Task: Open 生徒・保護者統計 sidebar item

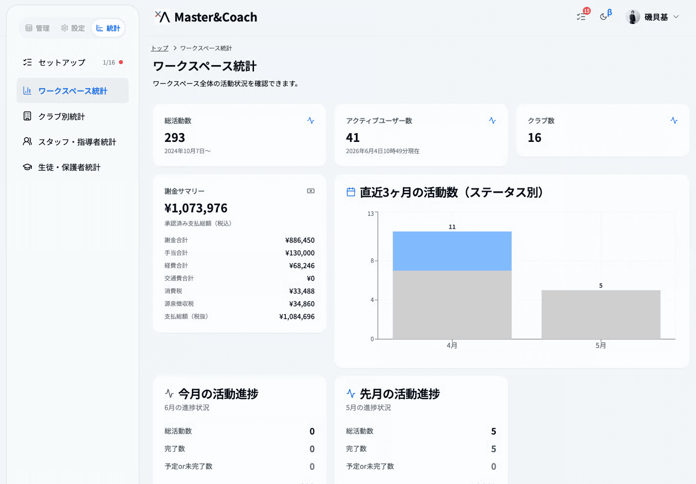Action: coord(72,167)
